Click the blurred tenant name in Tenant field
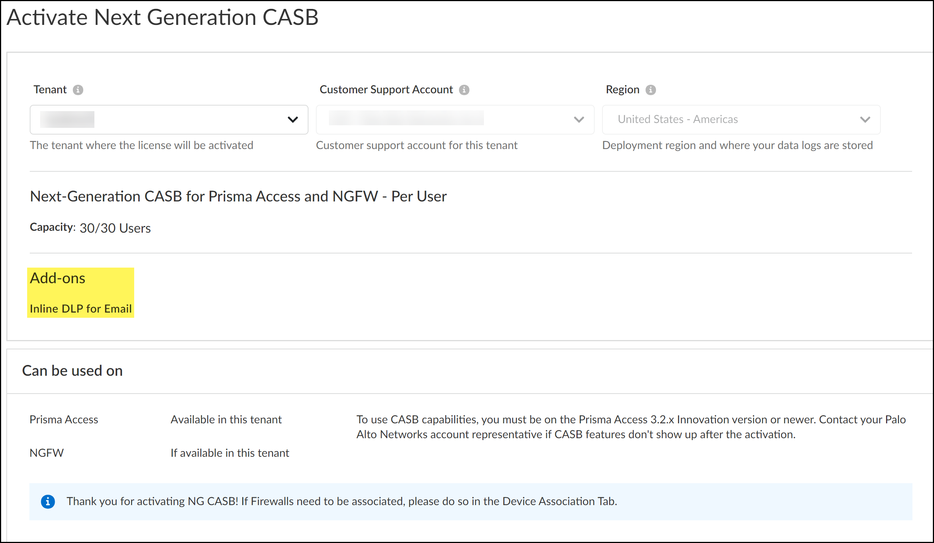 67,120
